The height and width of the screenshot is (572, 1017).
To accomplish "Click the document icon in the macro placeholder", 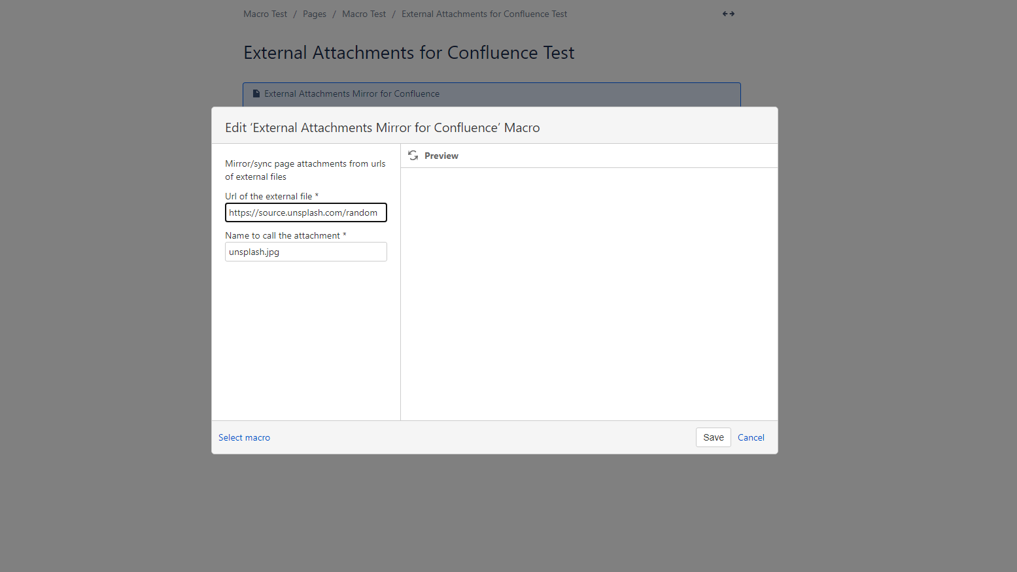I will [256, 93].
